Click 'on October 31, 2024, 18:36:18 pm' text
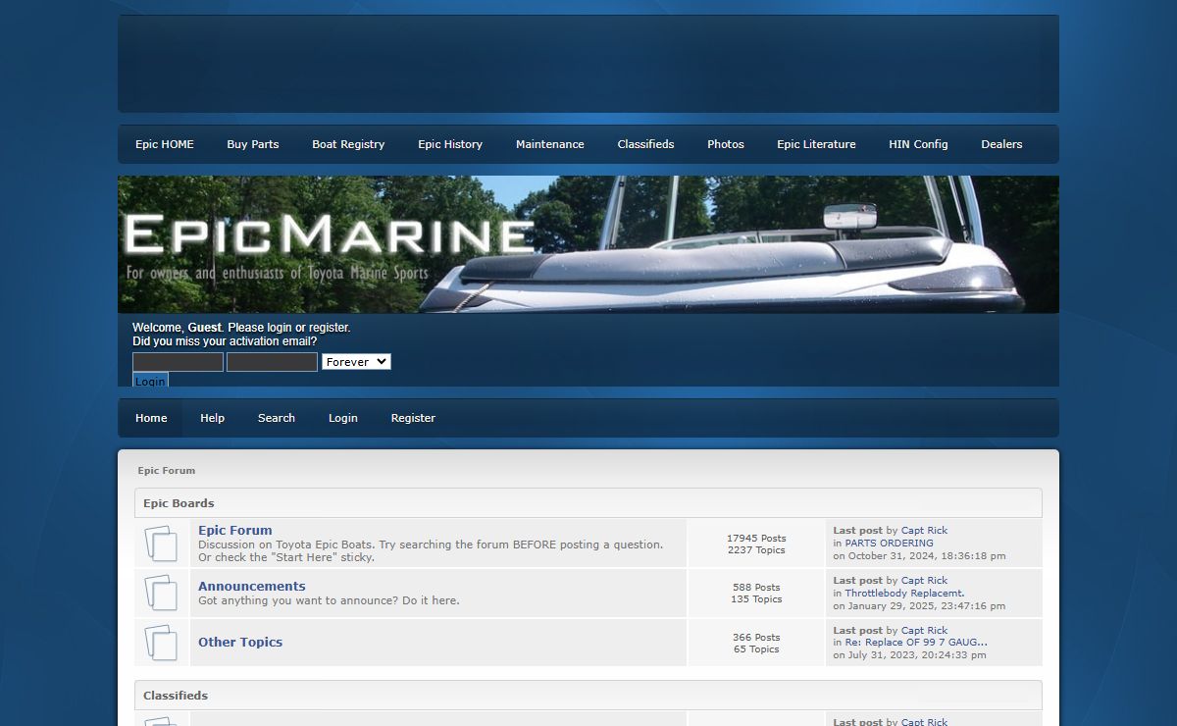 click(x=919, y=555)
